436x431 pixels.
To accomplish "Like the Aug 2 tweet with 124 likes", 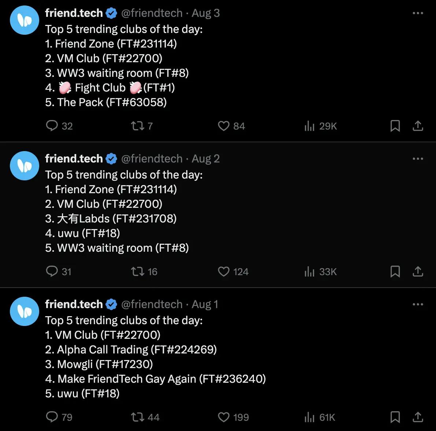I will tap(223, 271).
